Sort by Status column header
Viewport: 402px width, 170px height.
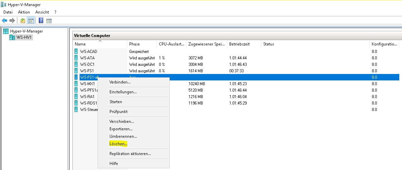[315, 44]
